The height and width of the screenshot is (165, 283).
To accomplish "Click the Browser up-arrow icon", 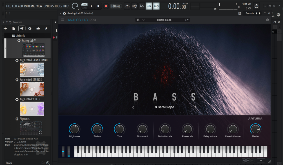I will pos(7,22).
